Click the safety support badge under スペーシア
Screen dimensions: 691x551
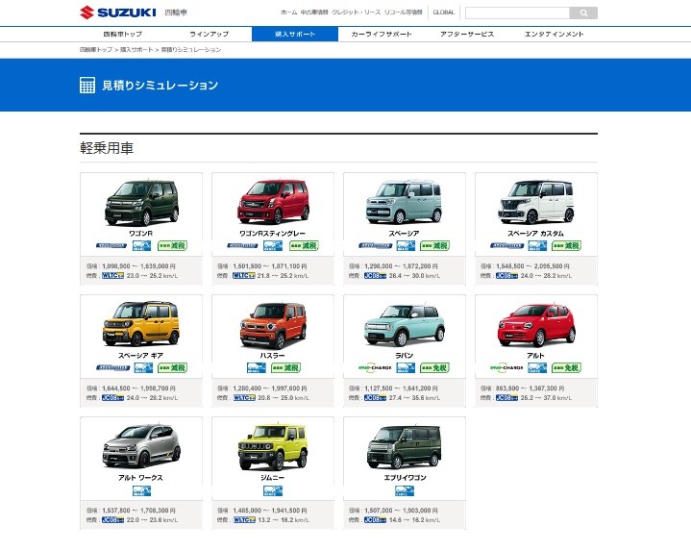pos(406,246)
